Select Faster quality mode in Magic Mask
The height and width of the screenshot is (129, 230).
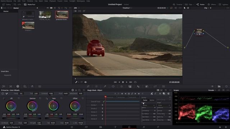point(145,100)
